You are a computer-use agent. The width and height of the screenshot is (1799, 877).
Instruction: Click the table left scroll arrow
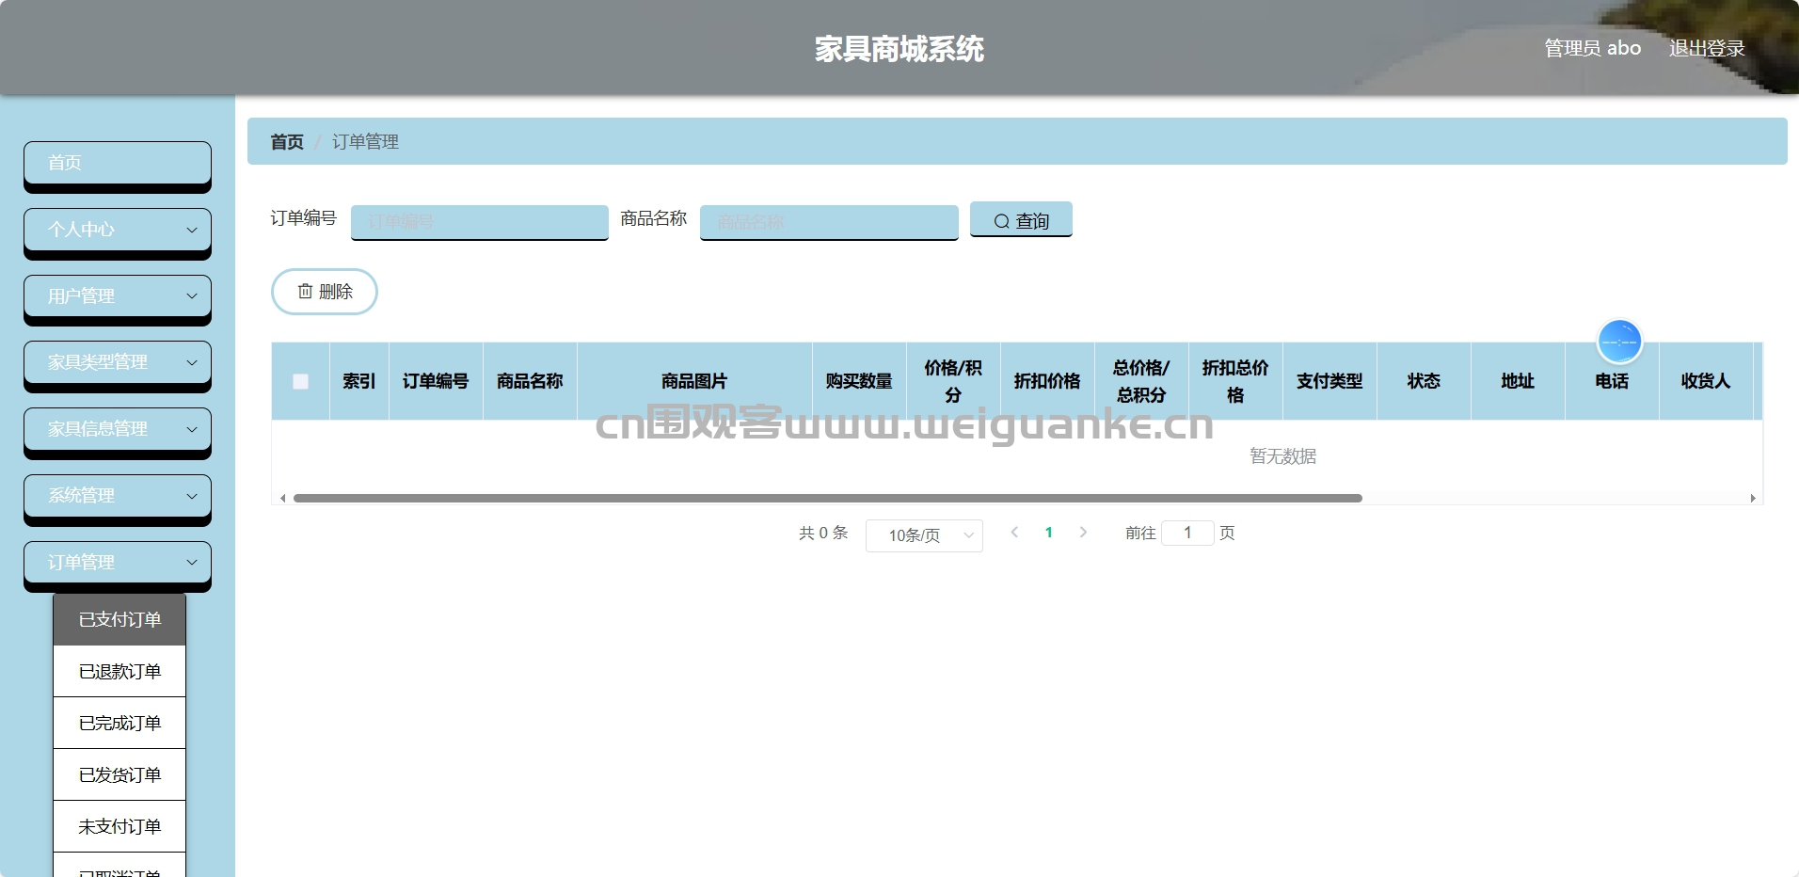pos(282,499)
